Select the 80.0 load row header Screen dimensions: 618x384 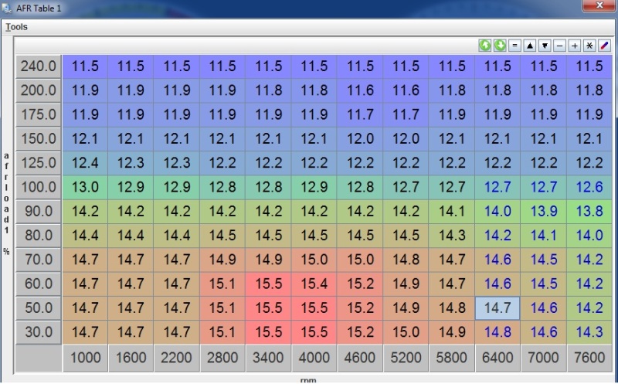(x=38, y=236)
